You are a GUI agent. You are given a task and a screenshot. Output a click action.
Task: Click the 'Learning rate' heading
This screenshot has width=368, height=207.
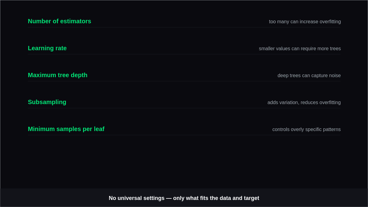click(x=47, y=48)
